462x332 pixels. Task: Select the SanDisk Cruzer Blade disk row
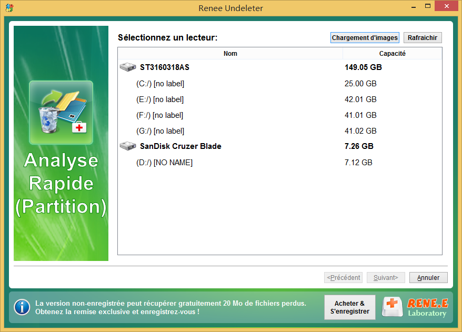click(280, 146)
